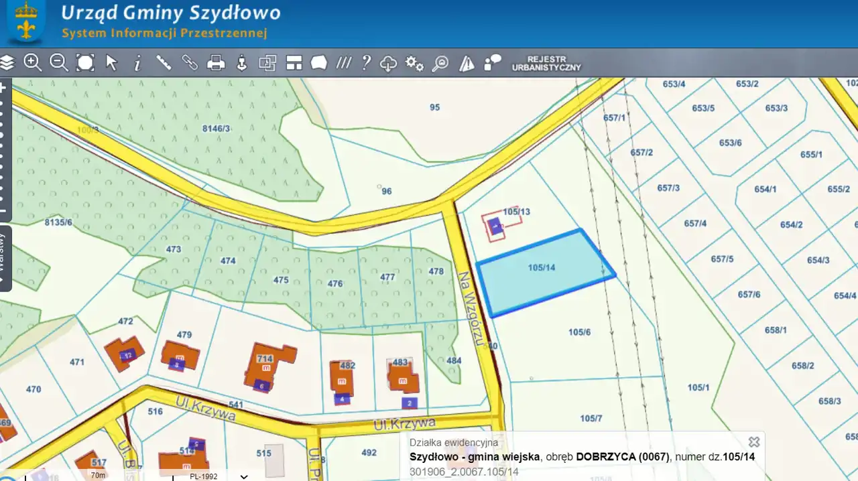
Task: Click the building on parcel 482
Action: pyautogui.click(x=342, y=381)
